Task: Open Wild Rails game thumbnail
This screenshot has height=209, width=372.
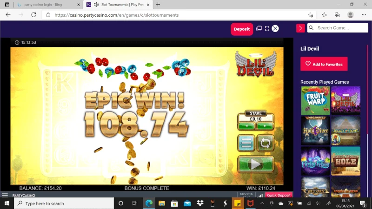Action: [315, 187]
